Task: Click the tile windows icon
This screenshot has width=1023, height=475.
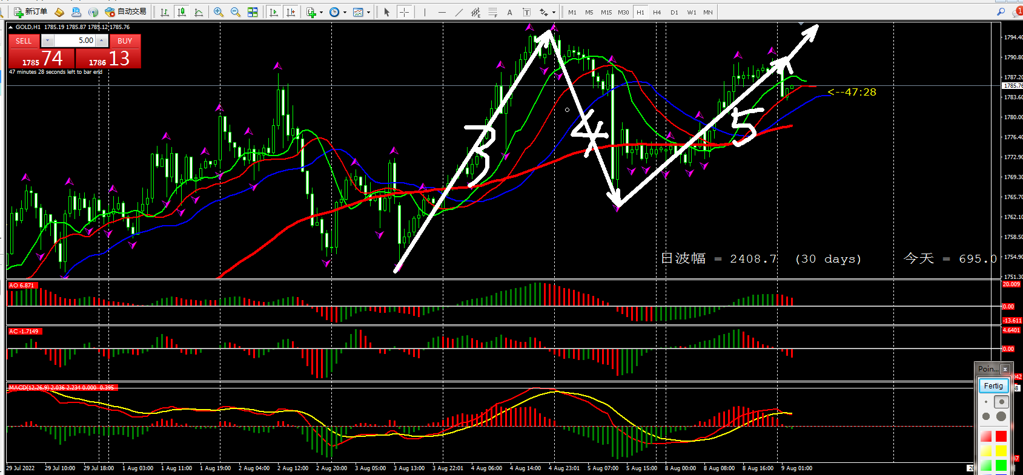Action: click(x=253, y=12)
